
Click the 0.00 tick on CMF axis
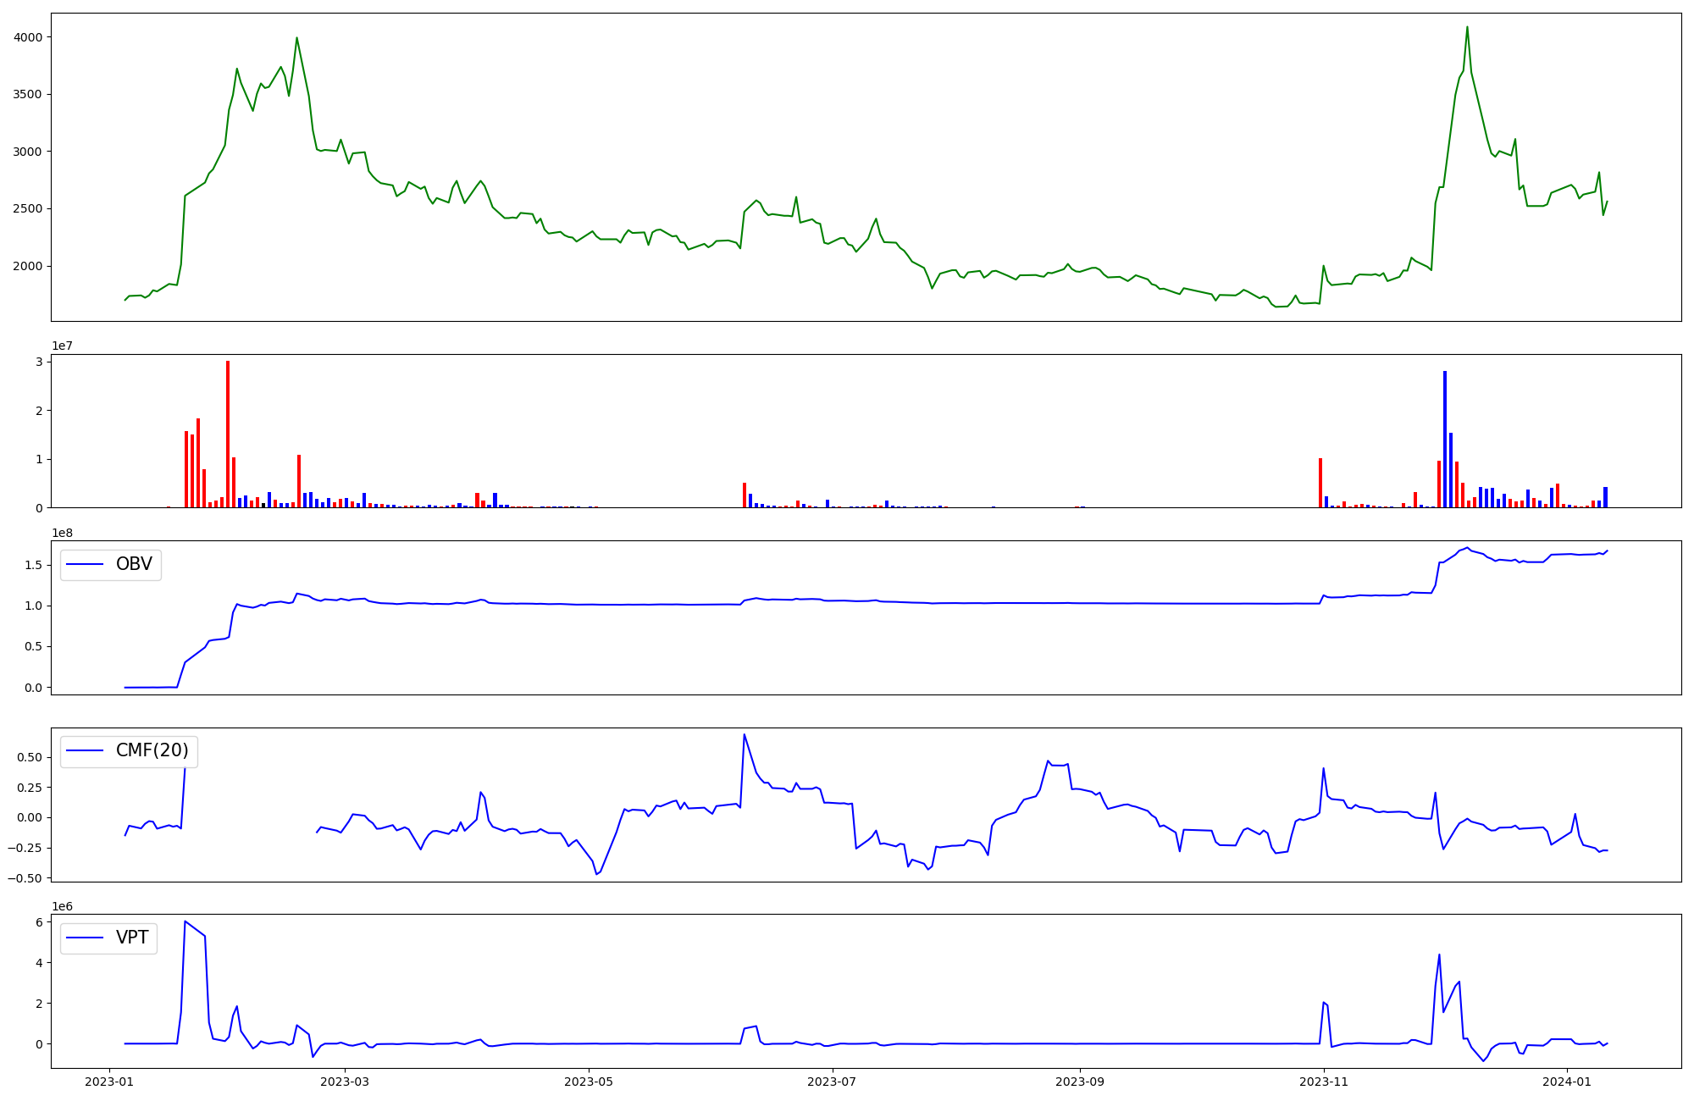[30, 817]
